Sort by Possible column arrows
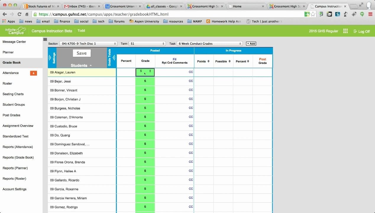This screenshot has width=375, height=213. coord(229,61)
